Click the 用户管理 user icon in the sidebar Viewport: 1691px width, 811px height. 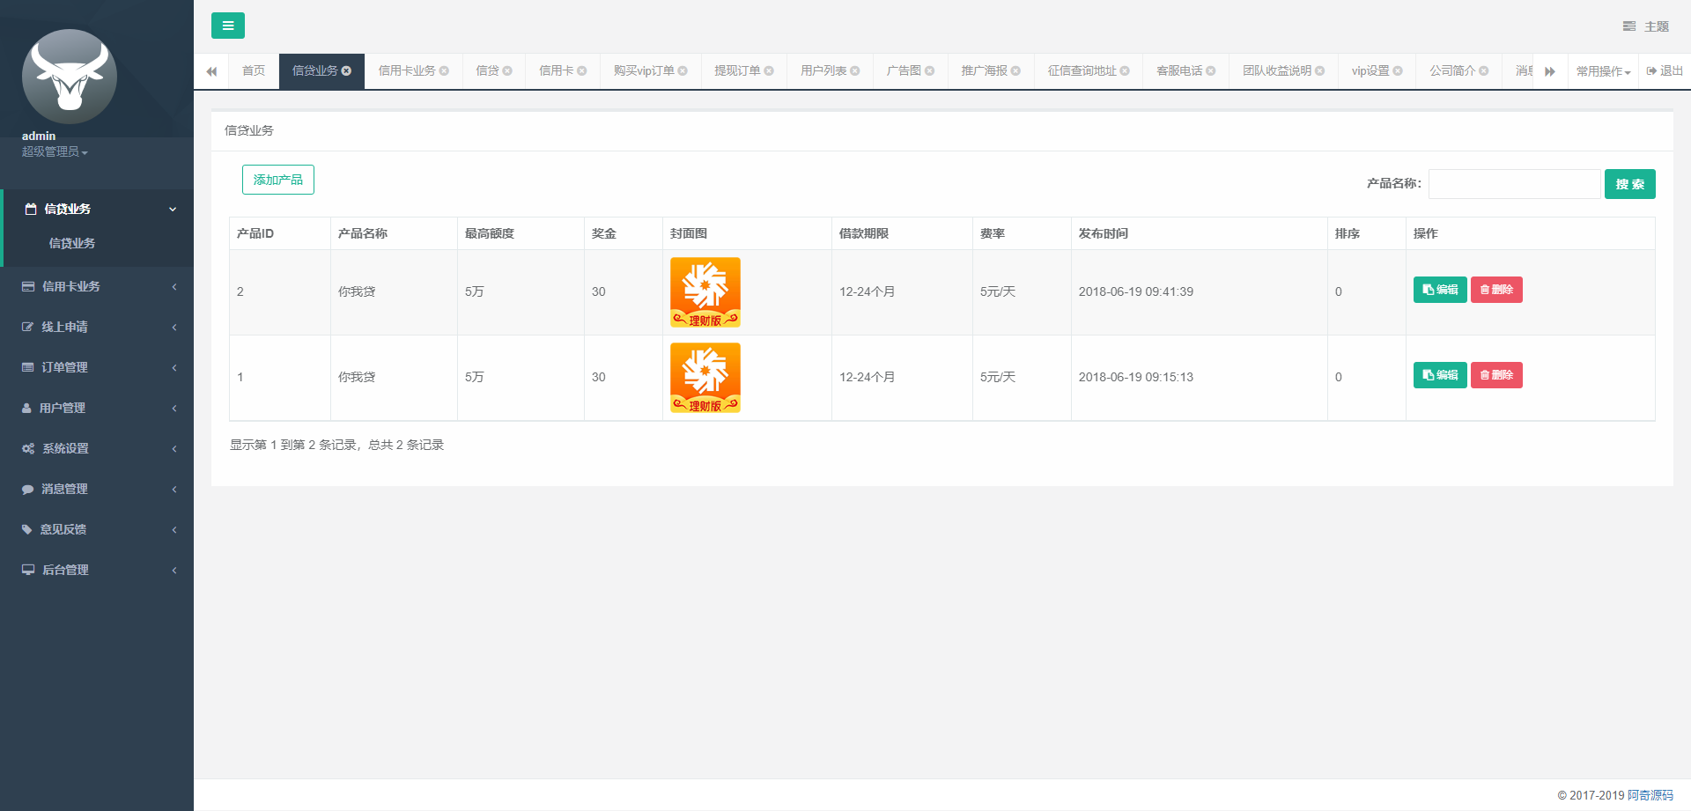26,408
